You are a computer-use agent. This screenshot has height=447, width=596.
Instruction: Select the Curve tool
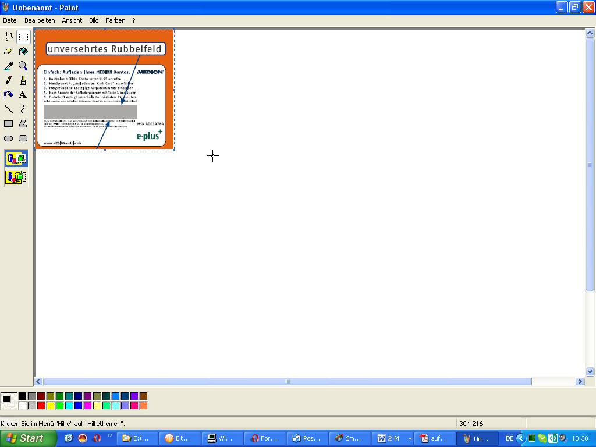(x=23, y=109)
